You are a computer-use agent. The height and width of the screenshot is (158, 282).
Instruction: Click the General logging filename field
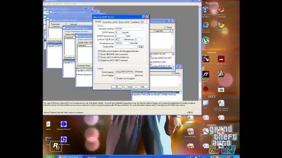pyautogui.click(x=124, y=72)
